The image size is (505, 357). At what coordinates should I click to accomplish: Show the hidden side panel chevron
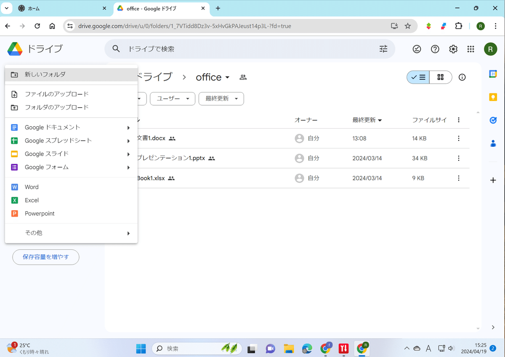(493, 327)
